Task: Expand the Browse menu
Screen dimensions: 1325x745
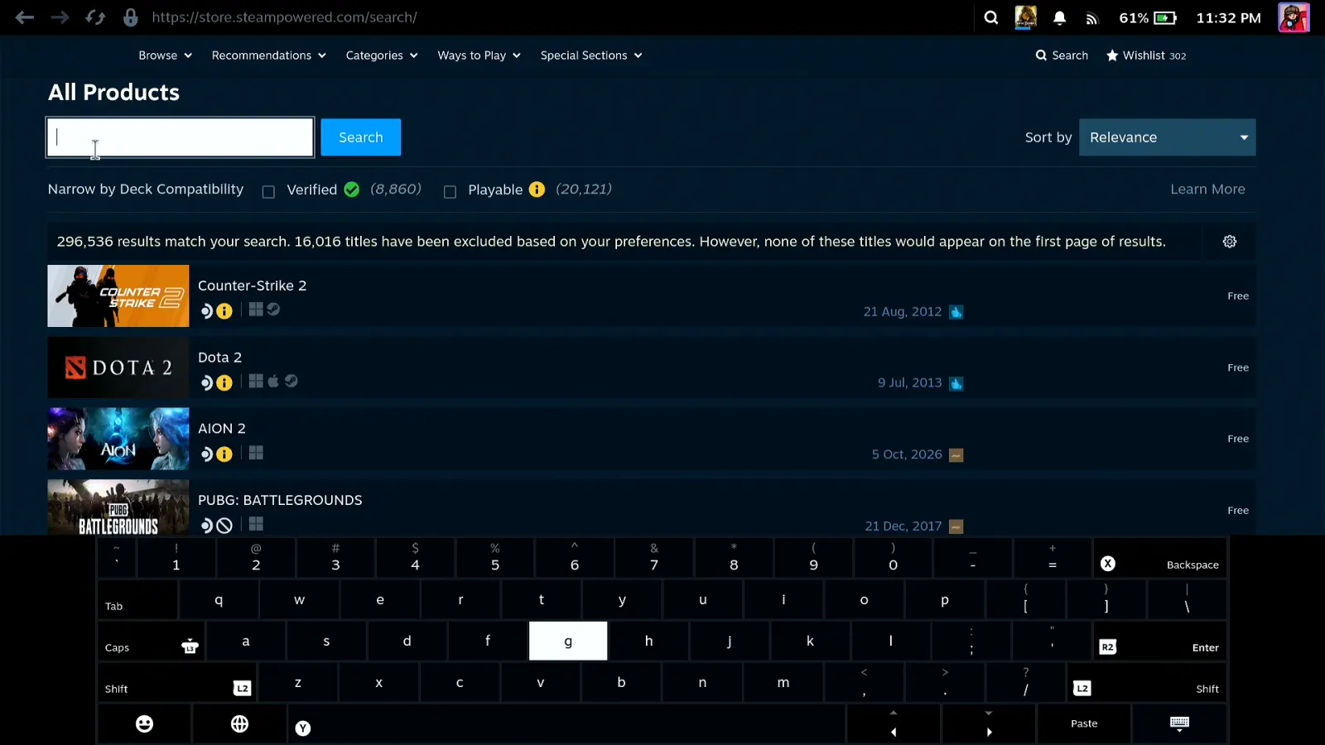Action: pos(165,55)
